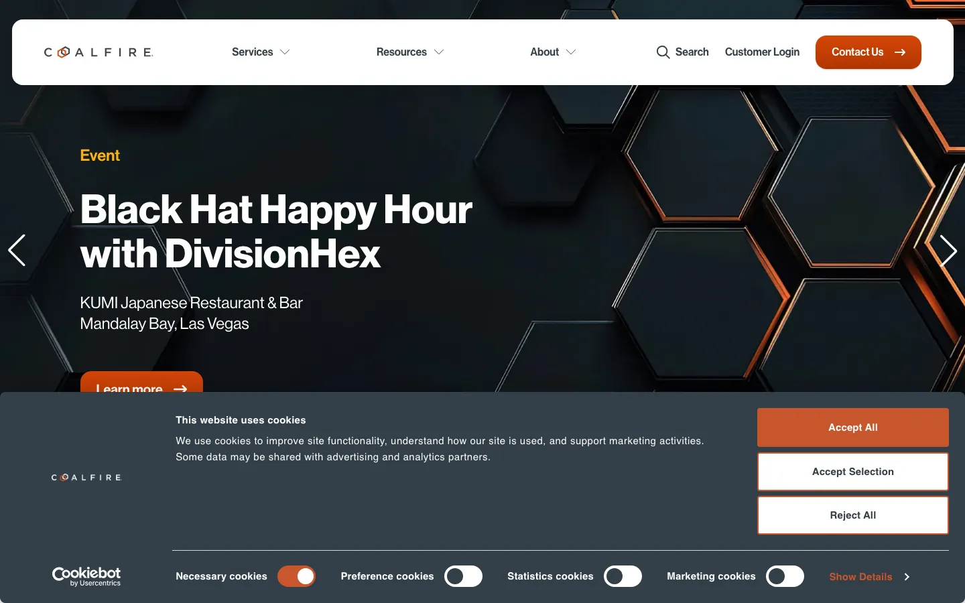The image size is (965, 603).
Task: Expand the About dropdown chevron
Action: [x=571, y=52]
